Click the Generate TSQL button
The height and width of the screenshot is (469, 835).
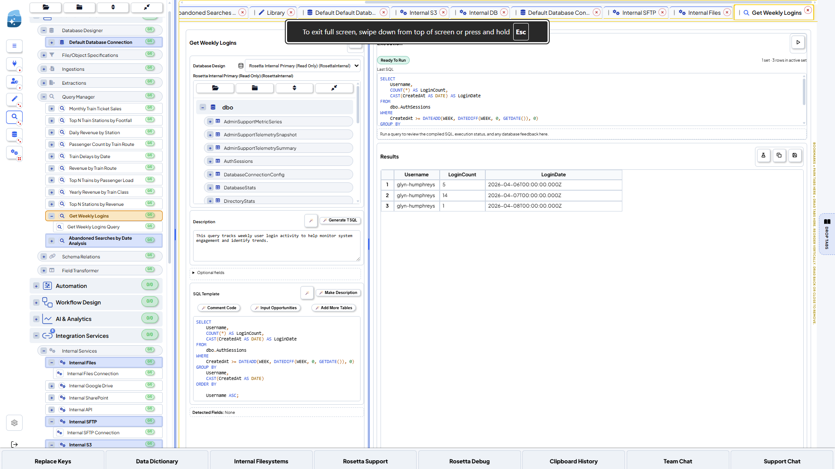click(341, 220)
